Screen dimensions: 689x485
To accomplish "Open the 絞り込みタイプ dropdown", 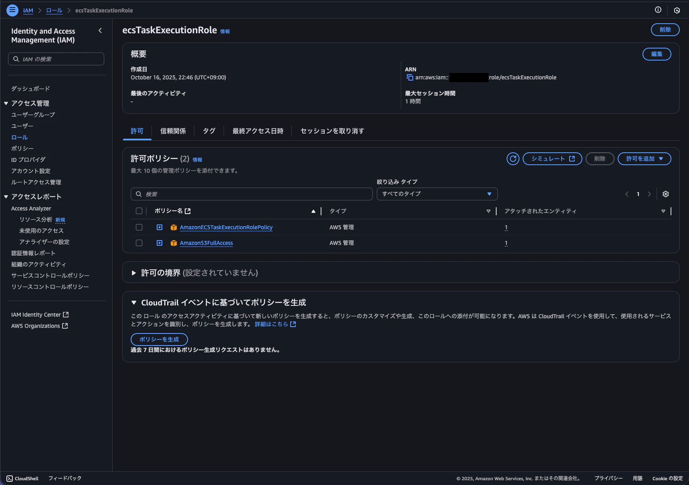I will point(437,194).
